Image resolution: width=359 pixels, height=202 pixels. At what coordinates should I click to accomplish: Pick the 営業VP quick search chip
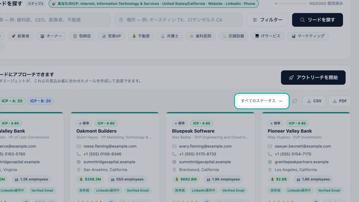pyautogui.click(x=112, y=36)
